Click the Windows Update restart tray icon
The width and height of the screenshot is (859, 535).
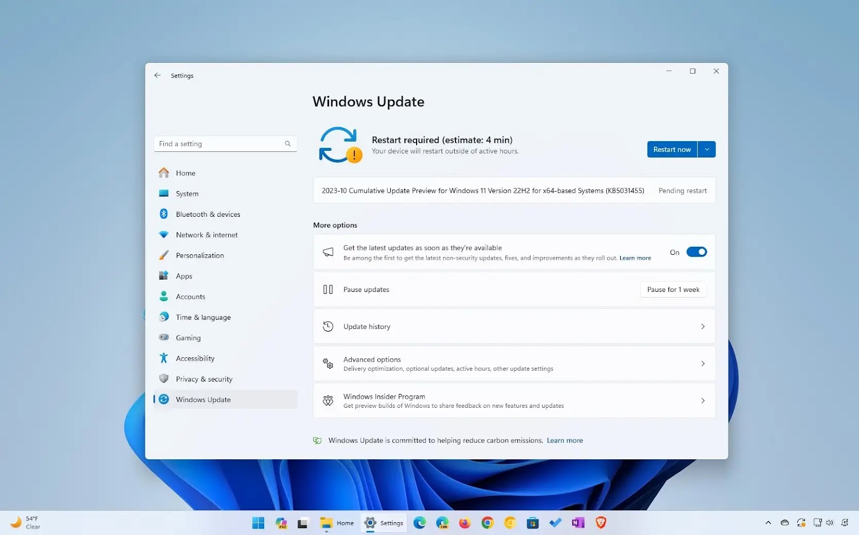tap(801, 523)
